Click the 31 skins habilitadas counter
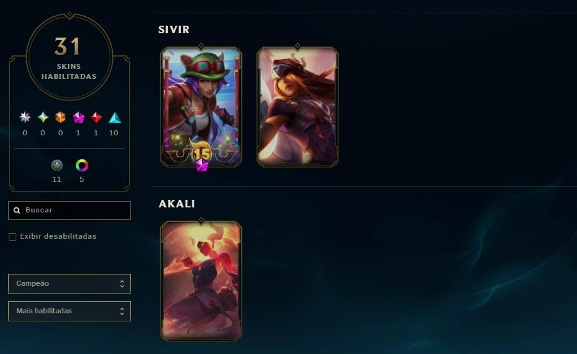The image size is (577, 354). coord(69,57)
